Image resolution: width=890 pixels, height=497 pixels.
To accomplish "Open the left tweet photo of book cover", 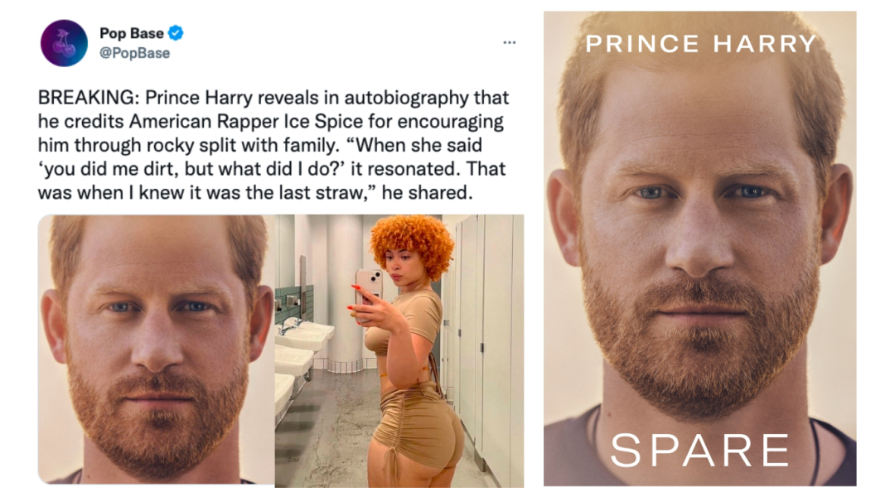I will point(156,349).
